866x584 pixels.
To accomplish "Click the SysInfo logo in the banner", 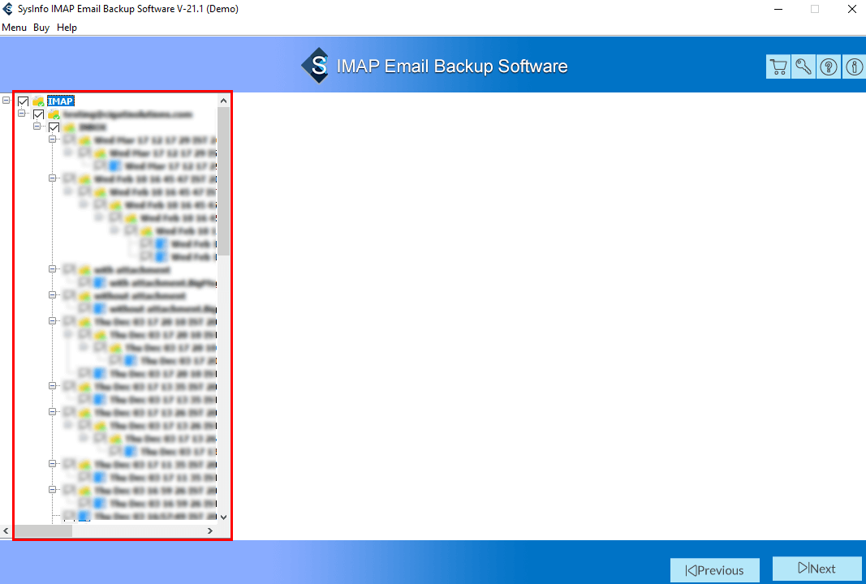I will [x=316, y=66].
